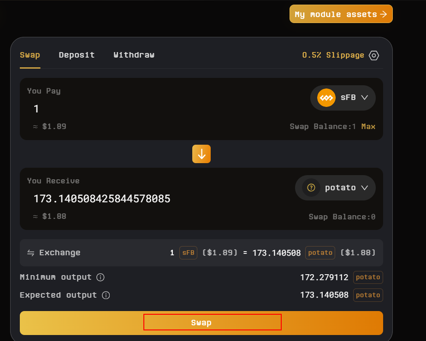Expand the sFB token dropdown chevron
Viewport: 426px width, 341px height.
point(365,98)
